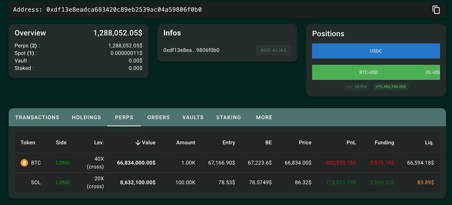Copy the wallet address via copy icon

[x=436, y=10]
